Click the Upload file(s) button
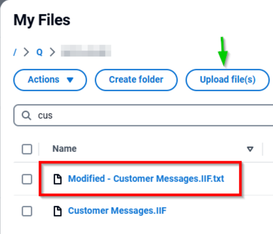The width and height of the screenshot is (273, 234). [227, 80]
